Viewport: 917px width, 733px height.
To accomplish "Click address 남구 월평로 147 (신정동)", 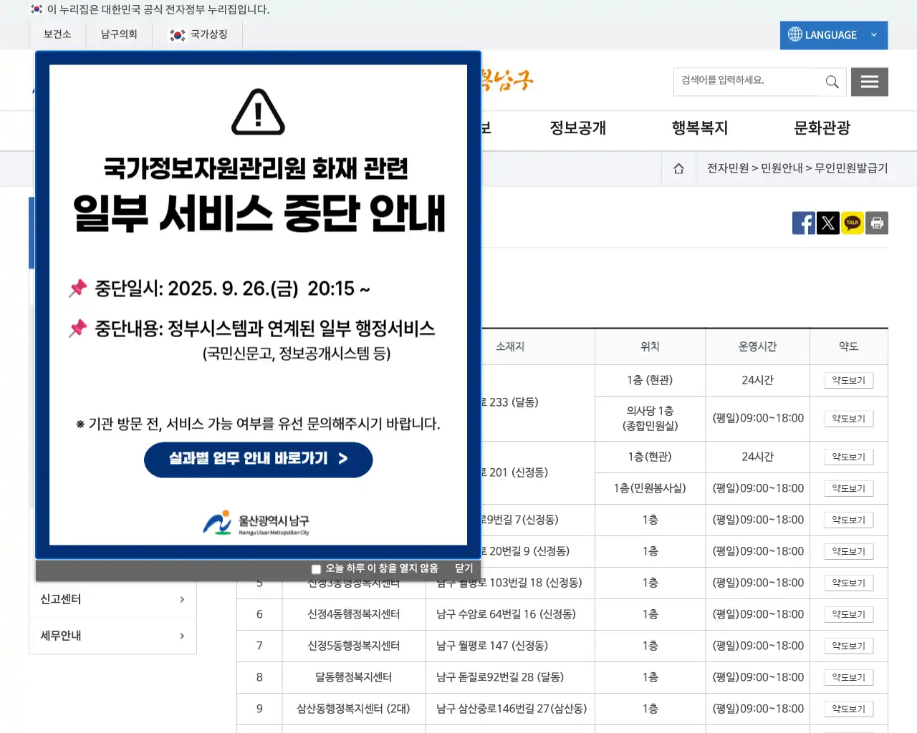I will [492, 646].
